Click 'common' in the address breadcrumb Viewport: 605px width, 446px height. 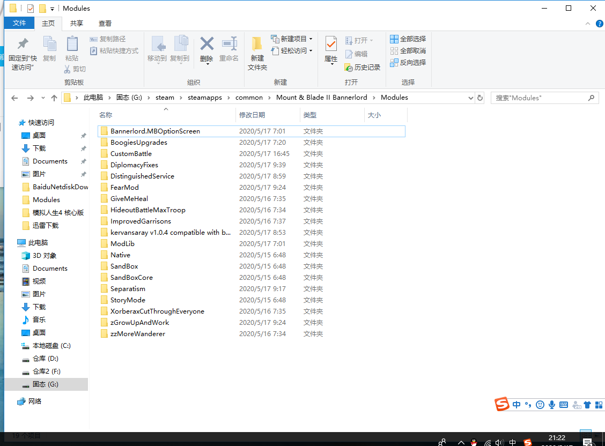pyautogui.click(x=249, y=98)
